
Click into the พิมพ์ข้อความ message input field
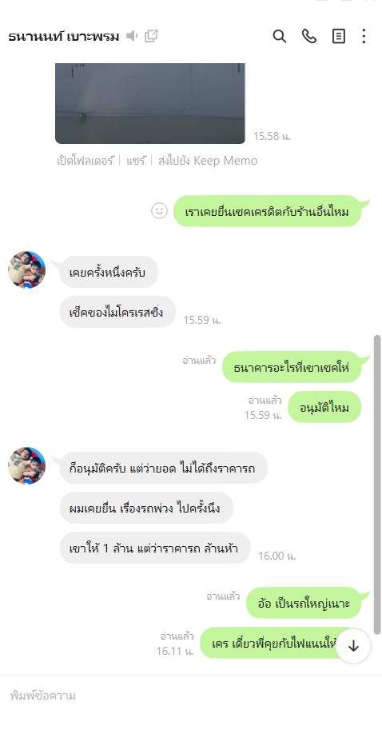coord(191,696)
